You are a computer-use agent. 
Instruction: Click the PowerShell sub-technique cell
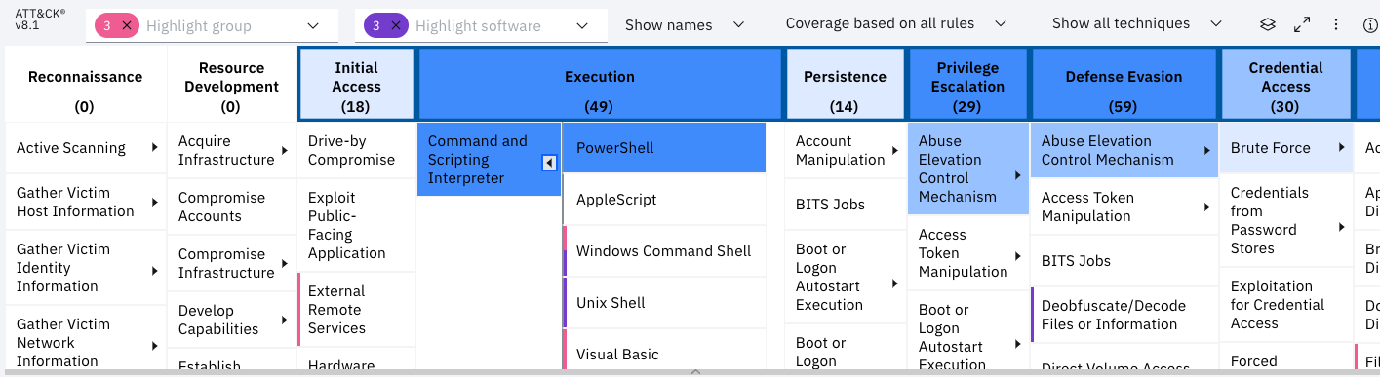pyautogui.click(x=664, y=148)
